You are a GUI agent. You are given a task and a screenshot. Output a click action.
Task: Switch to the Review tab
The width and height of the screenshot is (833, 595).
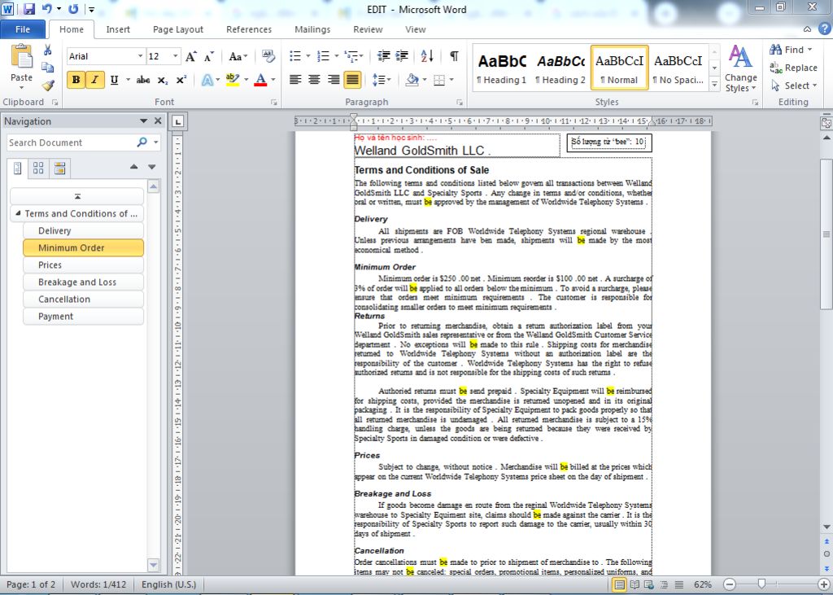click(368, 29)
